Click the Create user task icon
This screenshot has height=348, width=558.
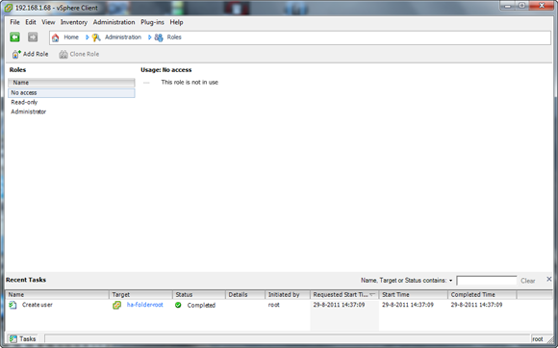tap(13, 305)
